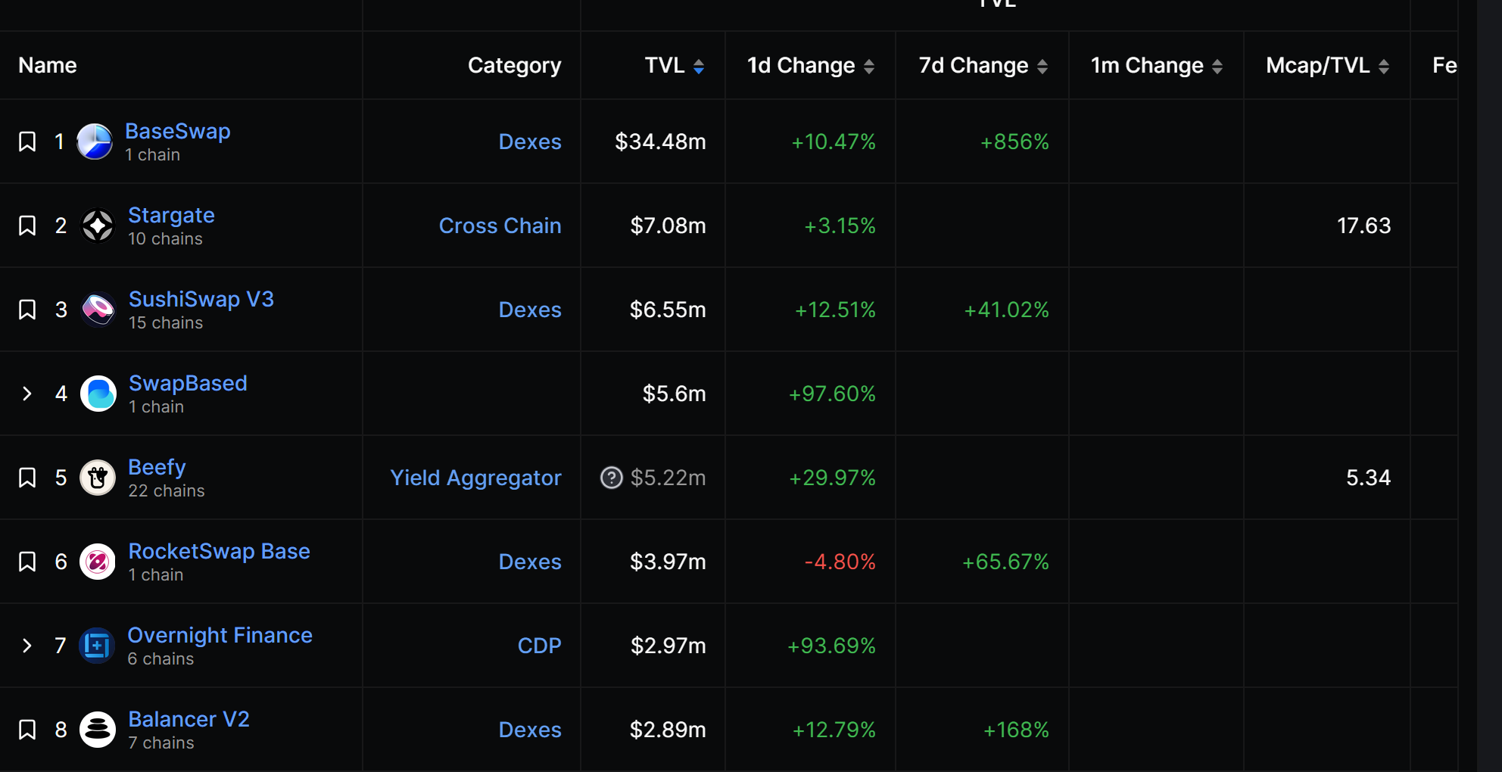The width and height of the screenshot is (1502, 772).
Task: Open the Balancer V2 protocol link
Action: [189, 719]
